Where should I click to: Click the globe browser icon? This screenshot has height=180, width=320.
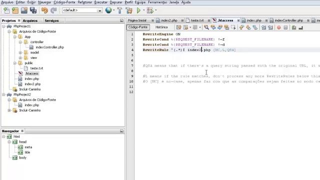[108, 10]
